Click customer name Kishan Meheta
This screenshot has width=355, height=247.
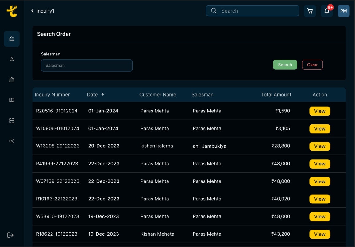point(157,234)
